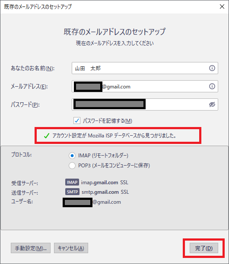Click the 完了(D) button
Viewport: 229px width, 264px height.
click(204, 248)
